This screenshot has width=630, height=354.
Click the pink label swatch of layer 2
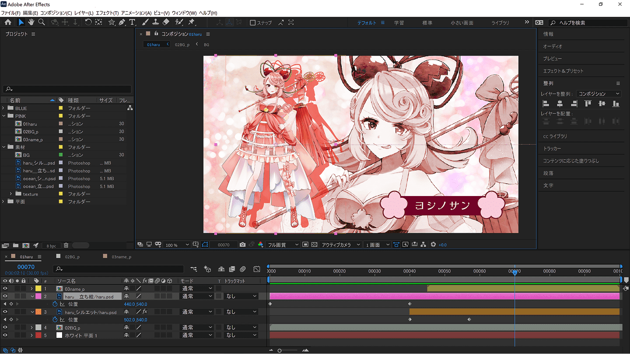(x=38, y=296)
